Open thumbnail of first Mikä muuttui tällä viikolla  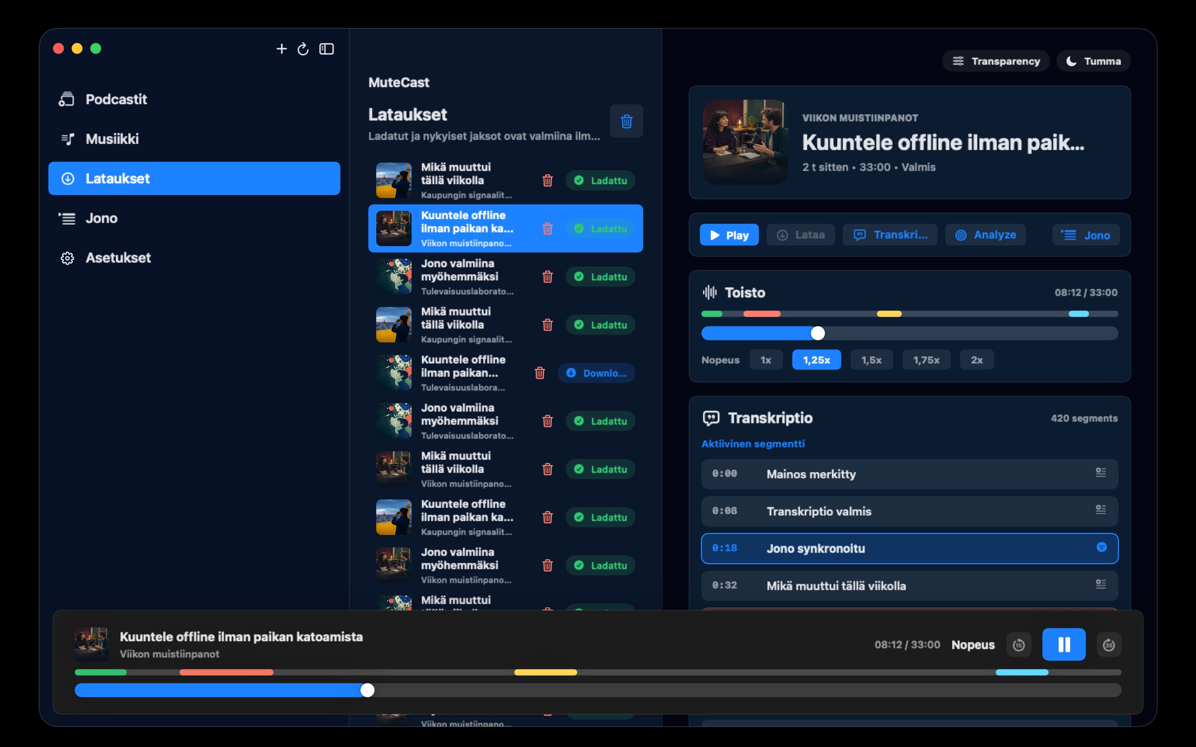(x=394, y=181)
